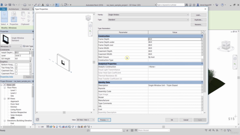Toggle the Top Hung Casement checkbox
This screenshot has height=135, width=240.
16,67
